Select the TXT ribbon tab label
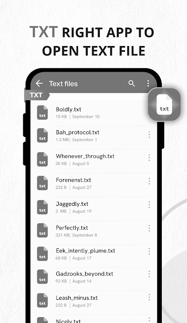The width and height of the screenshot is (187, 323). 36,95
